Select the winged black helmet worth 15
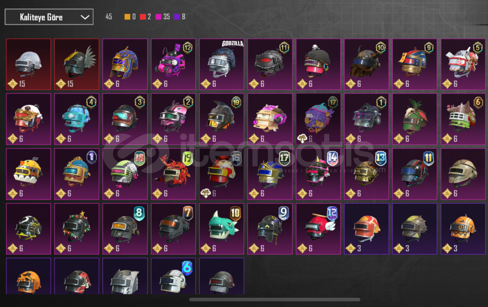Viewport: 488px width, 307px height. (77, 64)
